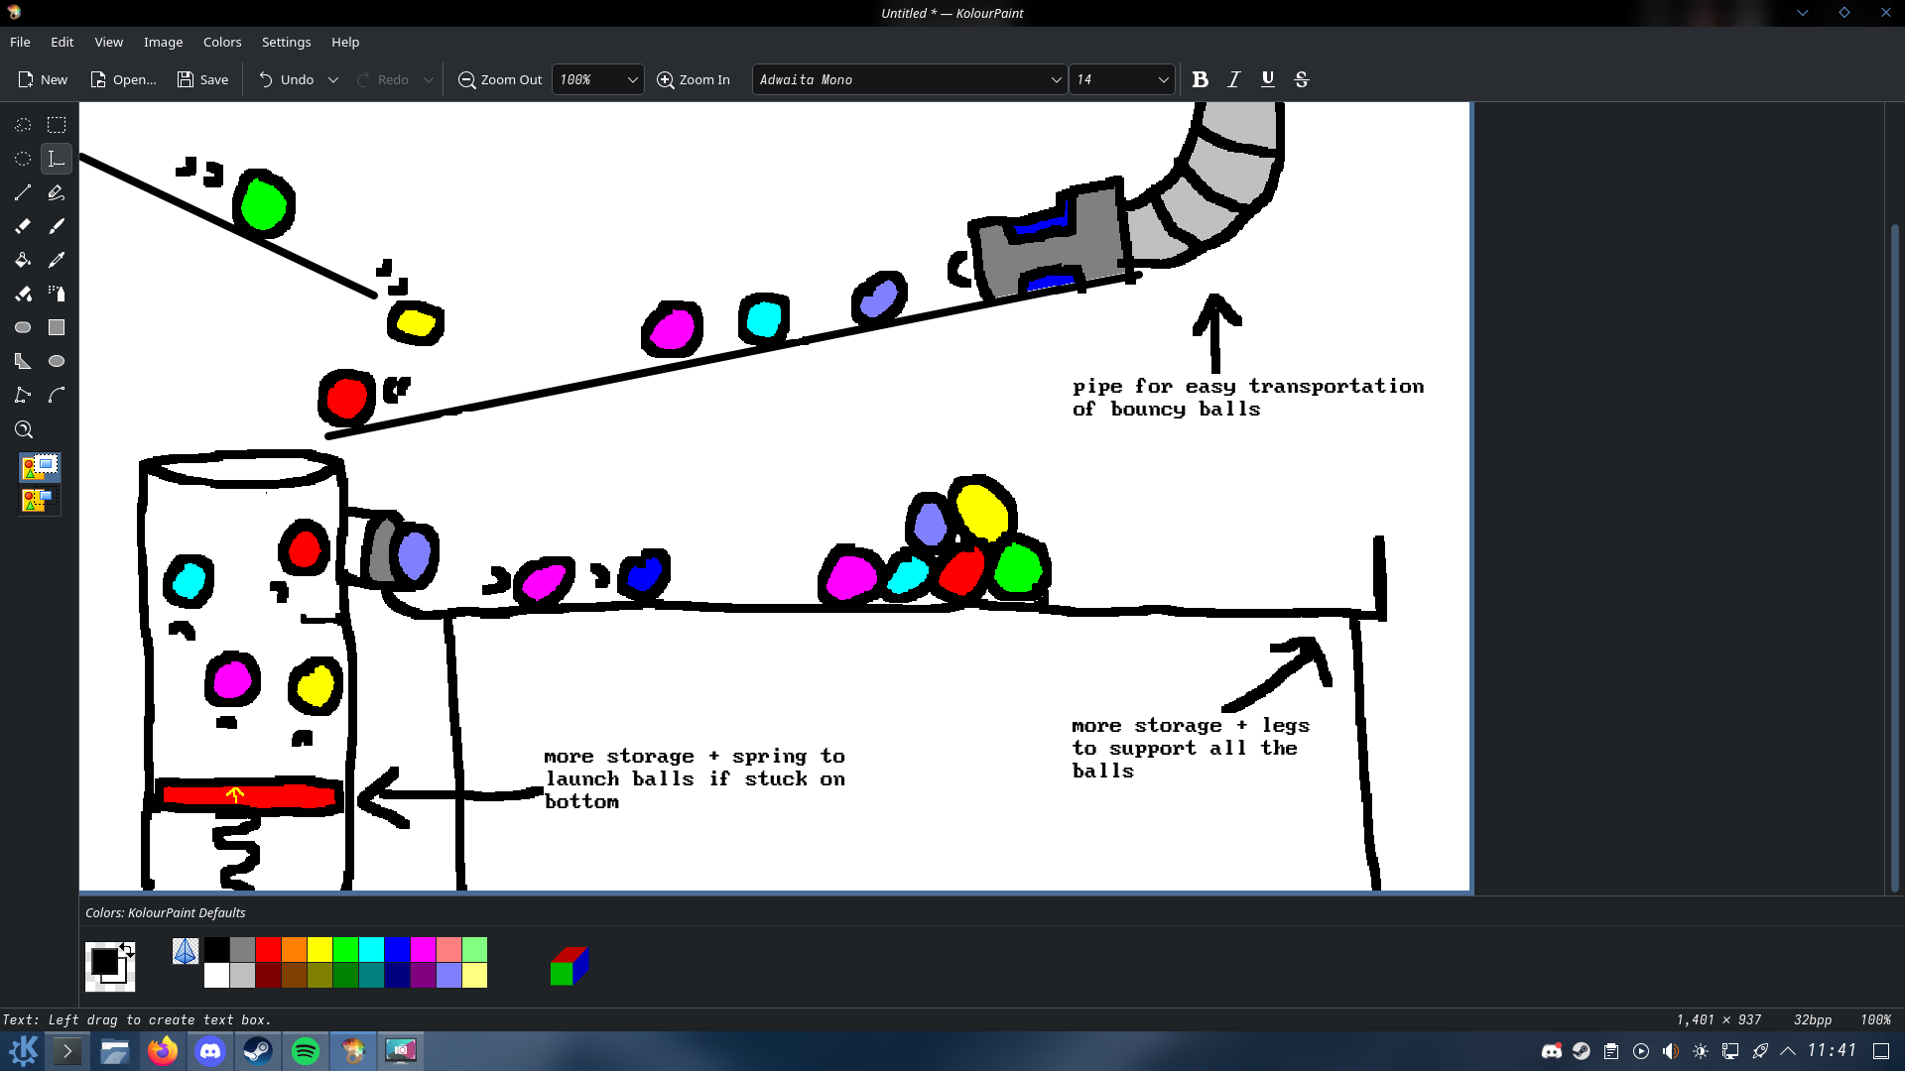Image resolution: width=1905 pixels, height=1071 pixels.
Task: Select the Curve tool
Action: point(57,395)
